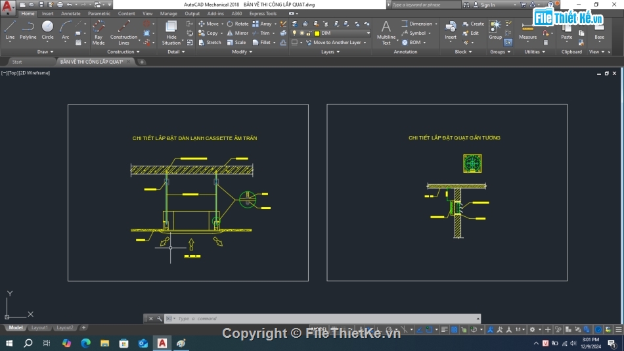This screenshot has height=351, width=624.
Task: Open File Explorer from Windows taskbar
Action: (104, 343)
